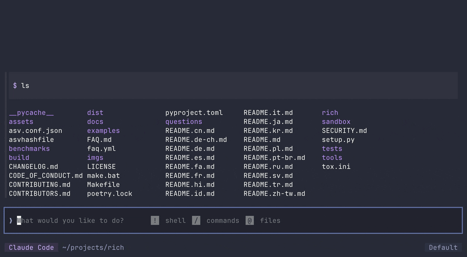Click the ~/projects/rich path label
Image resolution: width=467 pixels, height=257 pixels.
tap(93, 247)
